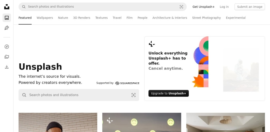Switch to the Wallpapers tab
Image resolution: width=270 pixels, height=132 pixels.
point(45,18)
